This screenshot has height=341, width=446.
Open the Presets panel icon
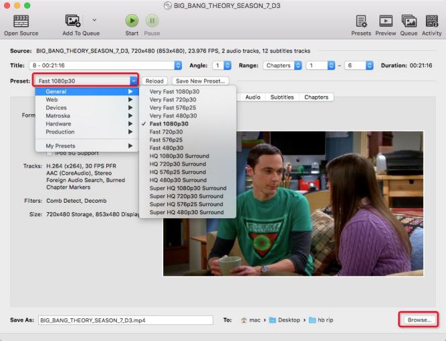[x=361, y=21]
